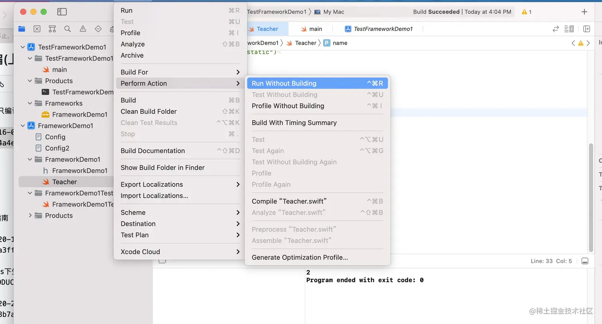Switch to the TestFrameworkDemo1 tab
The height and width of the screenshot is (324, 602).
379,29
